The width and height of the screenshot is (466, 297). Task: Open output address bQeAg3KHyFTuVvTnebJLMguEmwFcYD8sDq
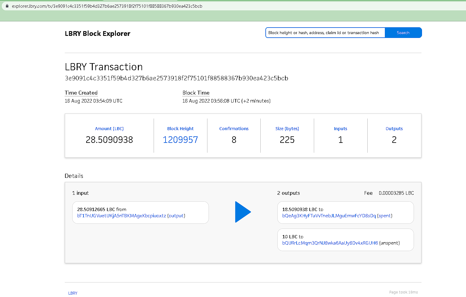coord(329,216)
